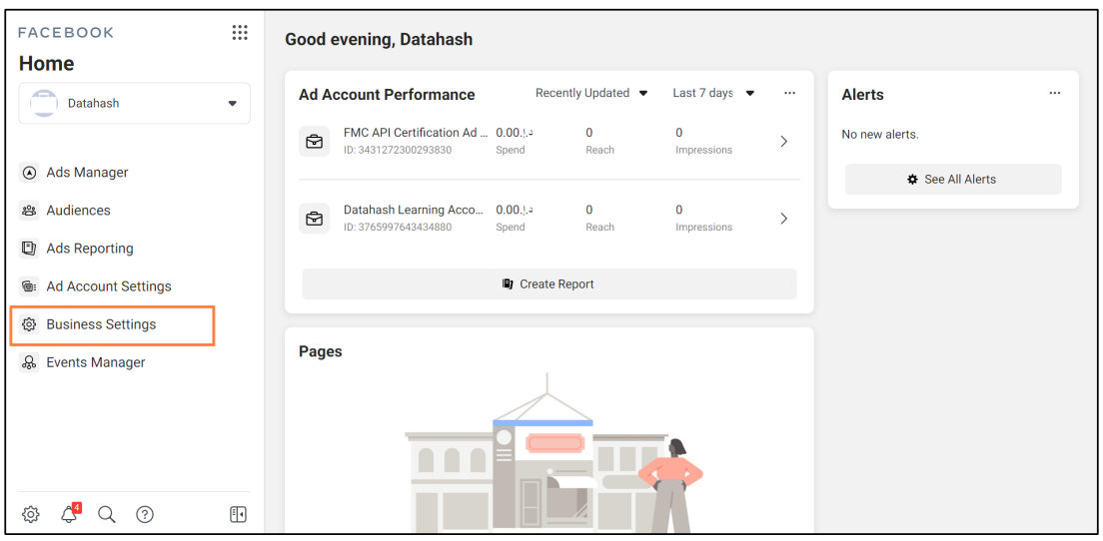Click the See All Alerts button
The image size is (1103, 541).
953,179
